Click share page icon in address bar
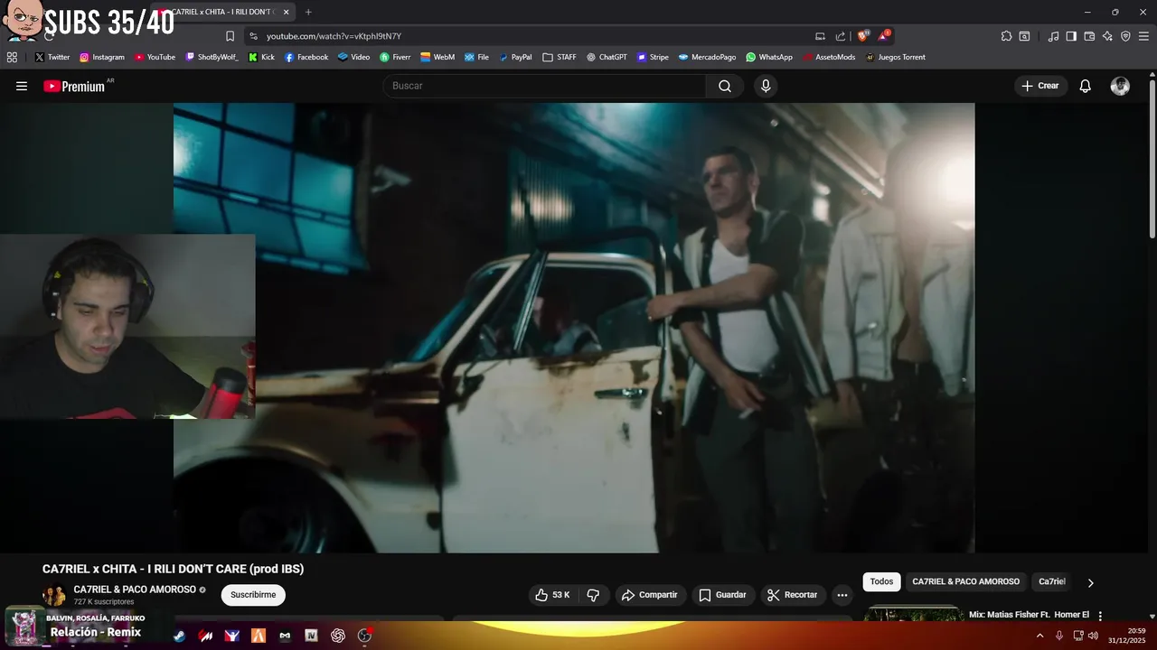The image size is (1157, 650). point(841,36)
